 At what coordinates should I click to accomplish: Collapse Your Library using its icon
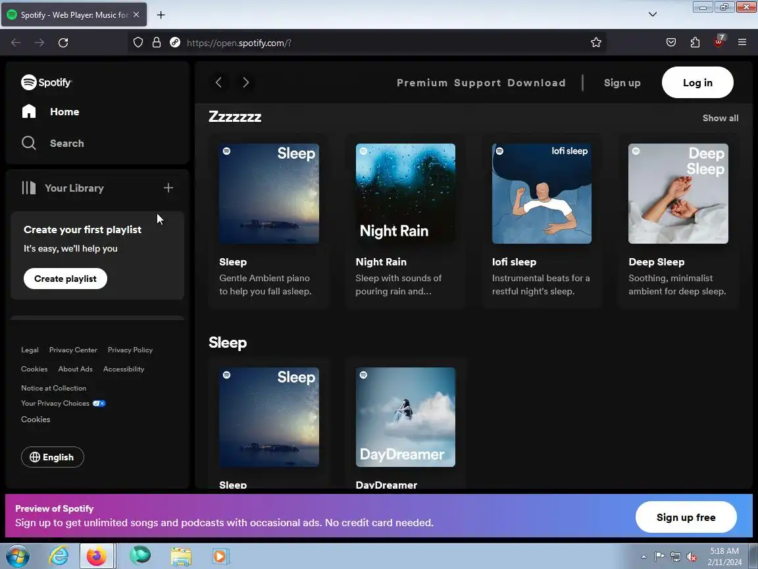tap(29, 188)
